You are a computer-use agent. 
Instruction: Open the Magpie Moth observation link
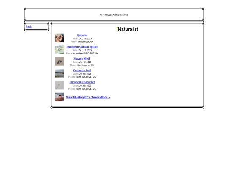tap(82, 58)
